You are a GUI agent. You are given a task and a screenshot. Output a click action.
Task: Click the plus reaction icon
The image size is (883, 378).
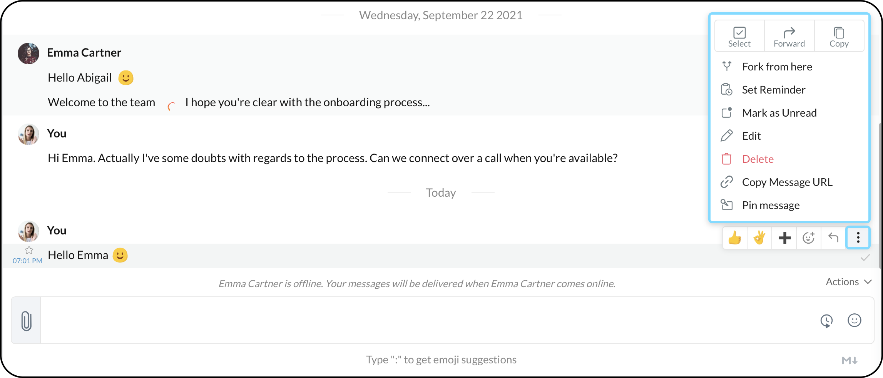pos(784,238)
